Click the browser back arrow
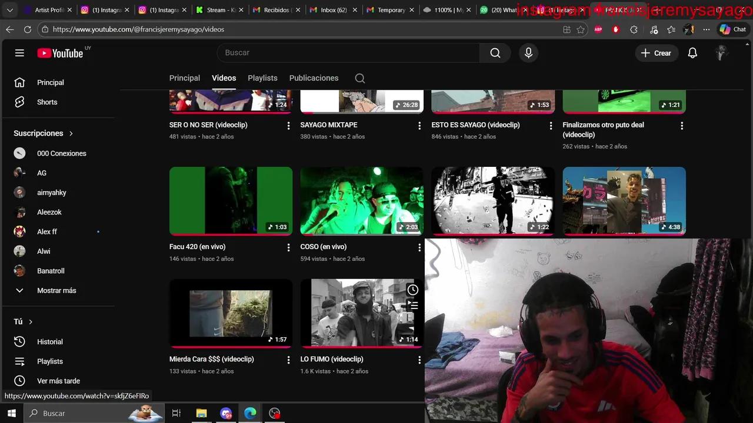 (10, 29)
